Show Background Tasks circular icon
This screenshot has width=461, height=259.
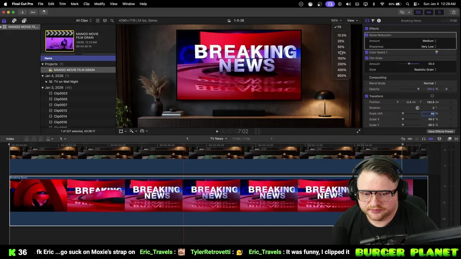tap(43, 12)
